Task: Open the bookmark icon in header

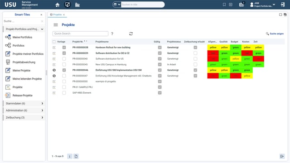Action: tap(224, 5)
